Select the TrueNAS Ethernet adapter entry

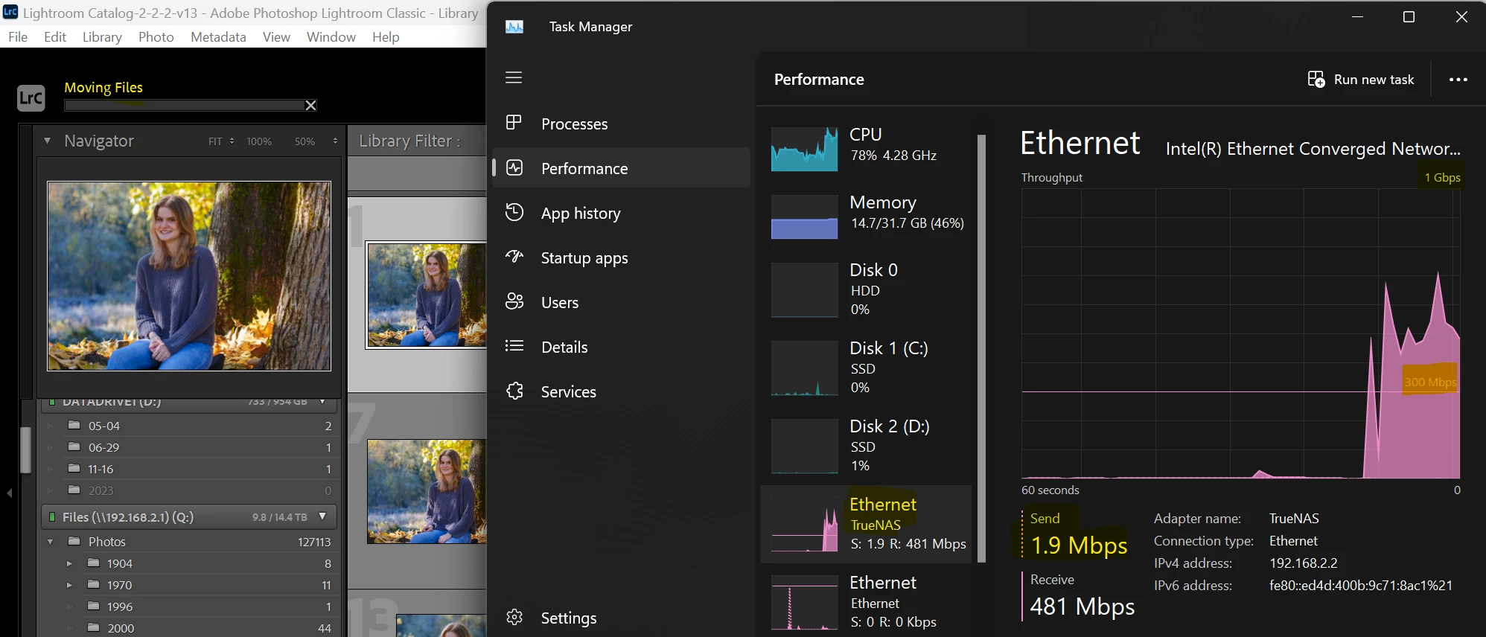[867, 524]
